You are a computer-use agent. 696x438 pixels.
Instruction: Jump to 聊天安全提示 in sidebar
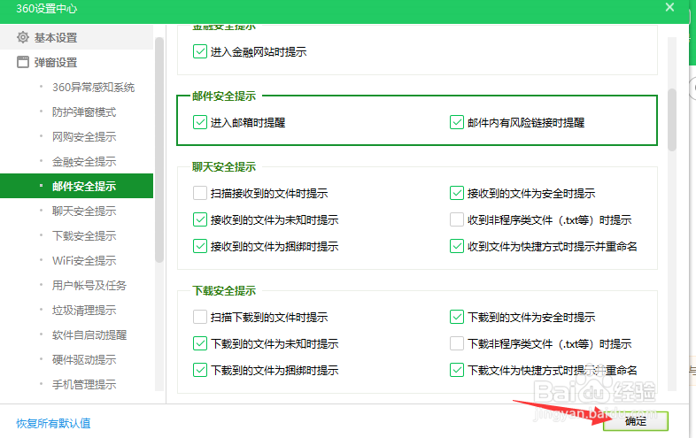tap(84, 211)
